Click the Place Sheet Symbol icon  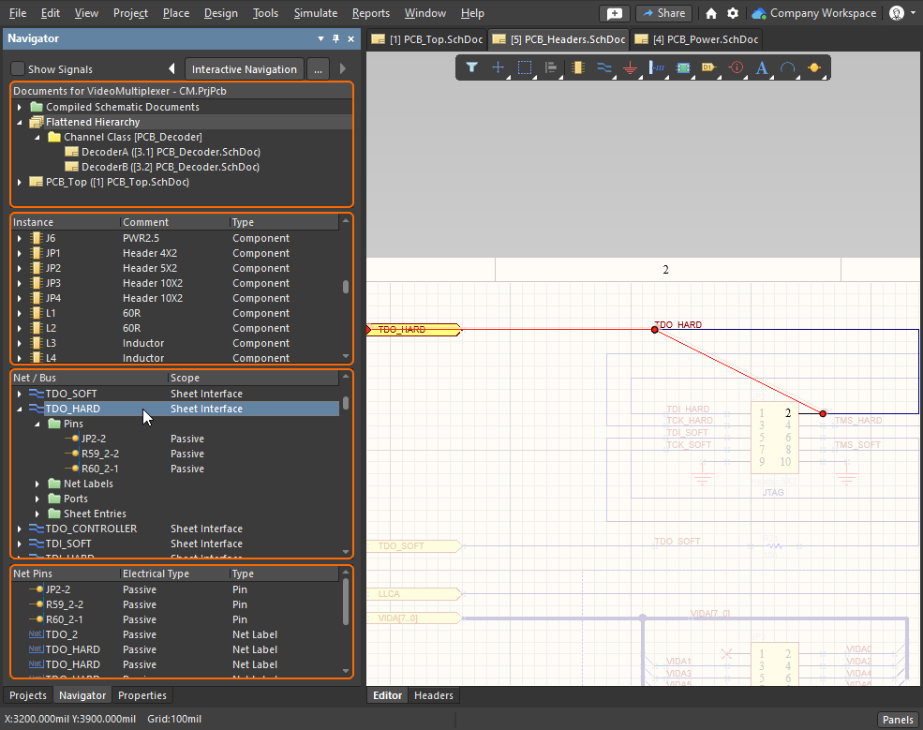coord(683,67)
